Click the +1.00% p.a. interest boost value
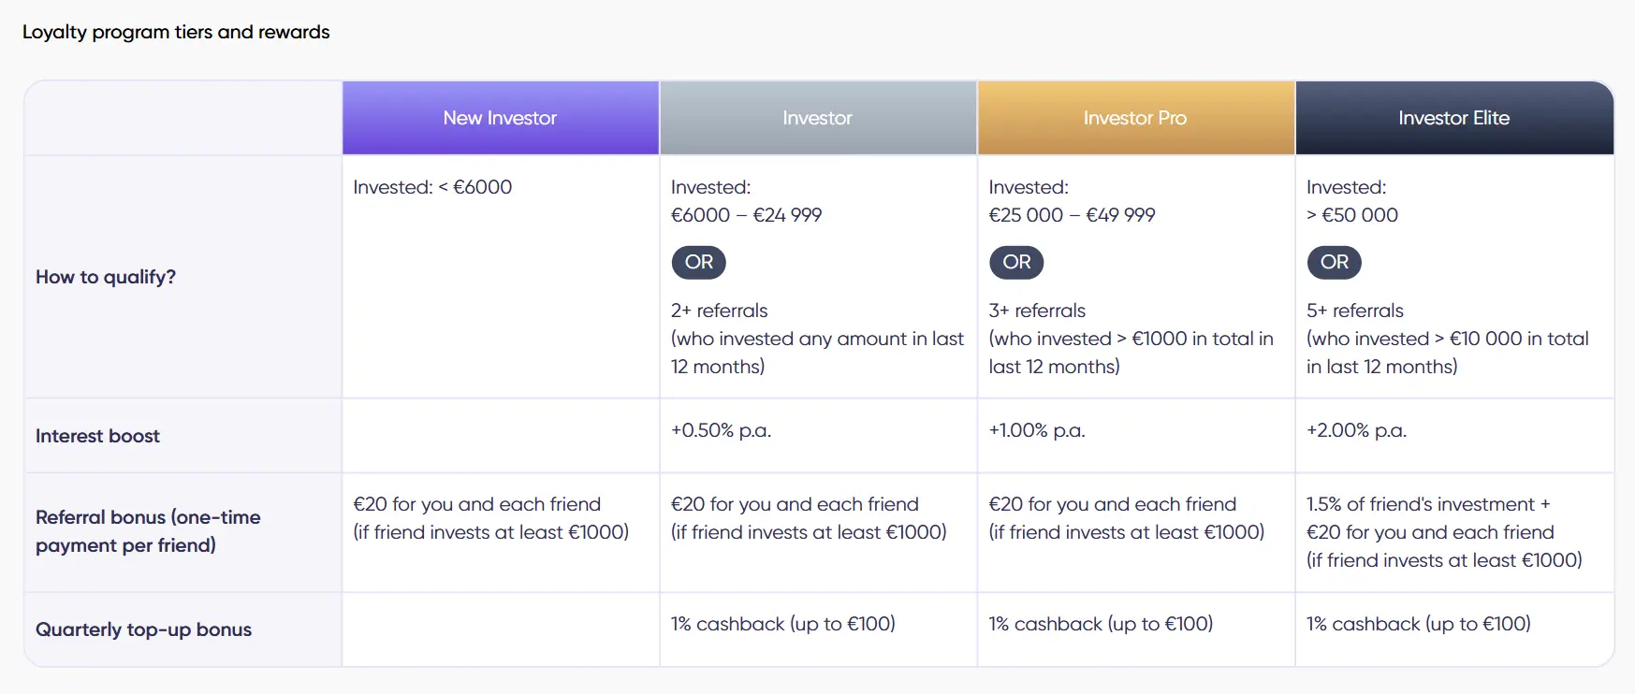The height and width of the screenshot is (694, 1635). 1037,430
